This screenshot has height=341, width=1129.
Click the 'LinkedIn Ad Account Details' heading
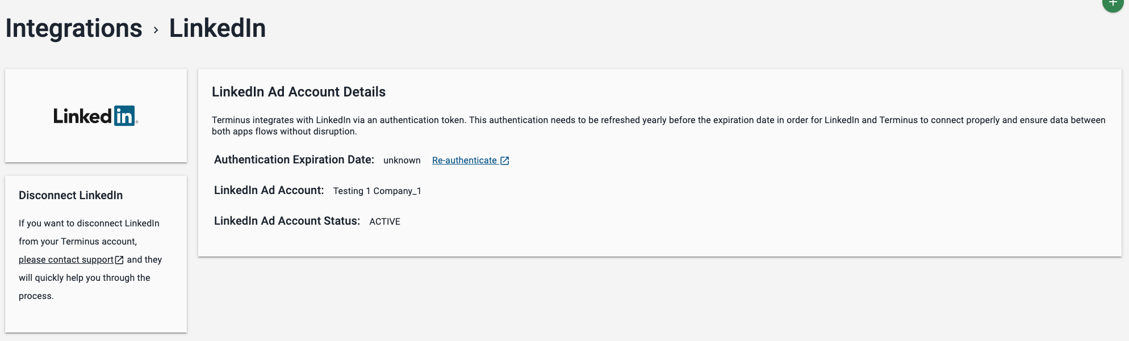pos(299,92)
